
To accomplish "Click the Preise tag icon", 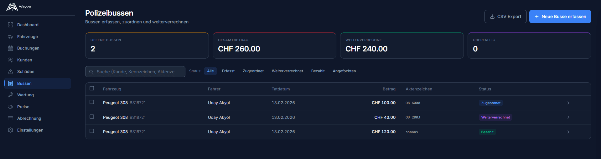I will pyautogui.click(x=10, y=107).
